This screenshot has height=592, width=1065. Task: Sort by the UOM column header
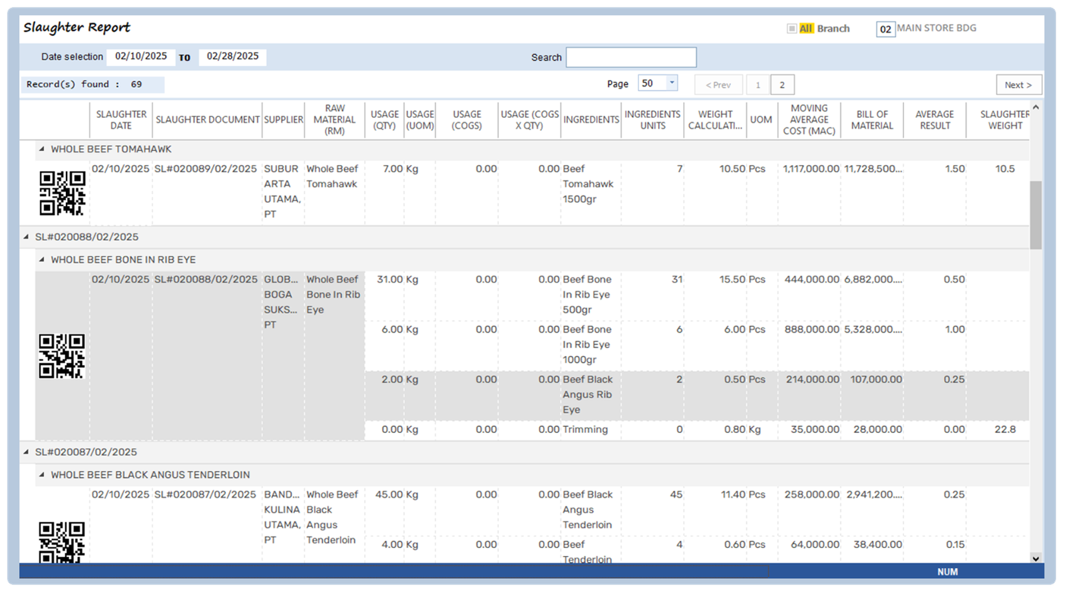(761, 120)
